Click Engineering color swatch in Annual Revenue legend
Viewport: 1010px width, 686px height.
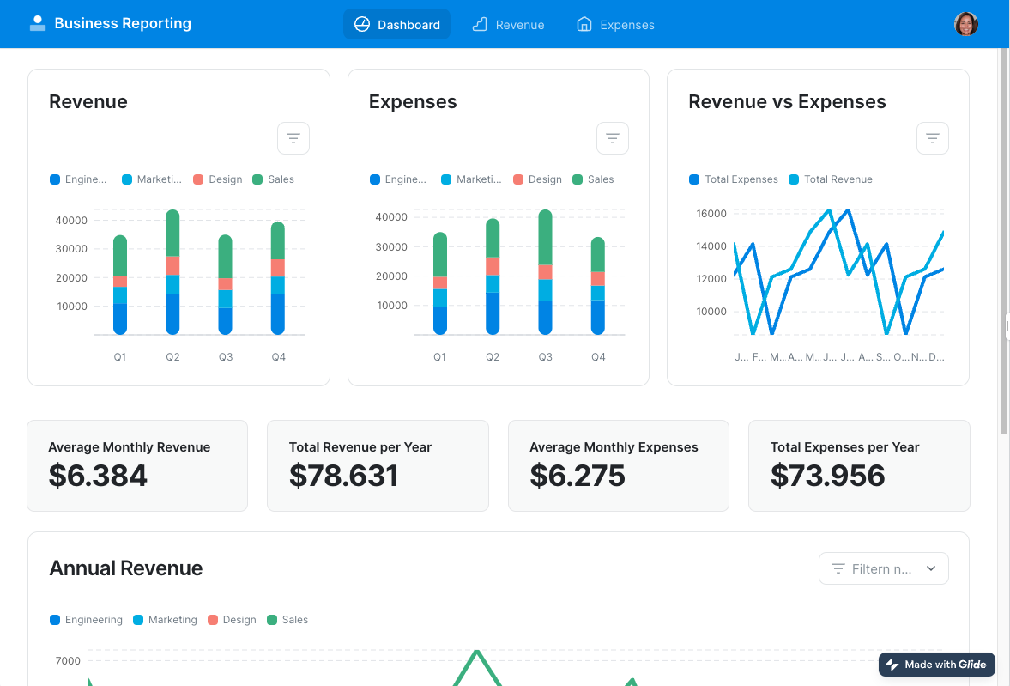55,620
